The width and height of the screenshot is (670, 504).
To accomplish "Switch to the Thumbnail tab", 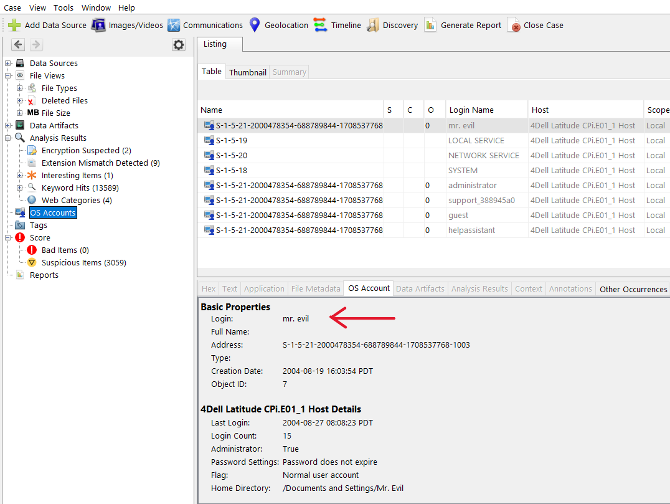I will click(247, 72).
